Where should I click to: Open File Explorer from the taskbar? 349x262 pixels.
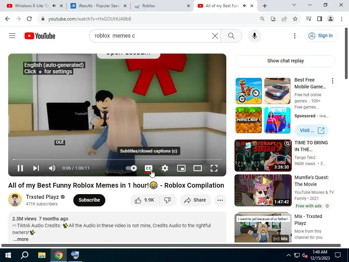42,255
